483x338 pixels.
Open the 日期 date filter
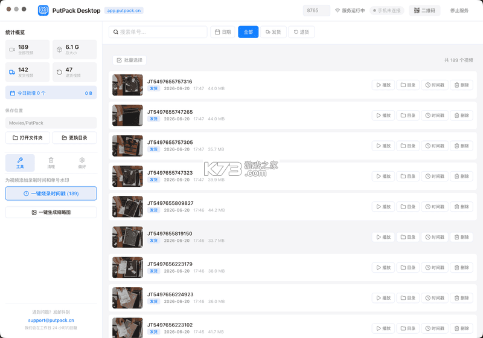[x=223, y=32]
